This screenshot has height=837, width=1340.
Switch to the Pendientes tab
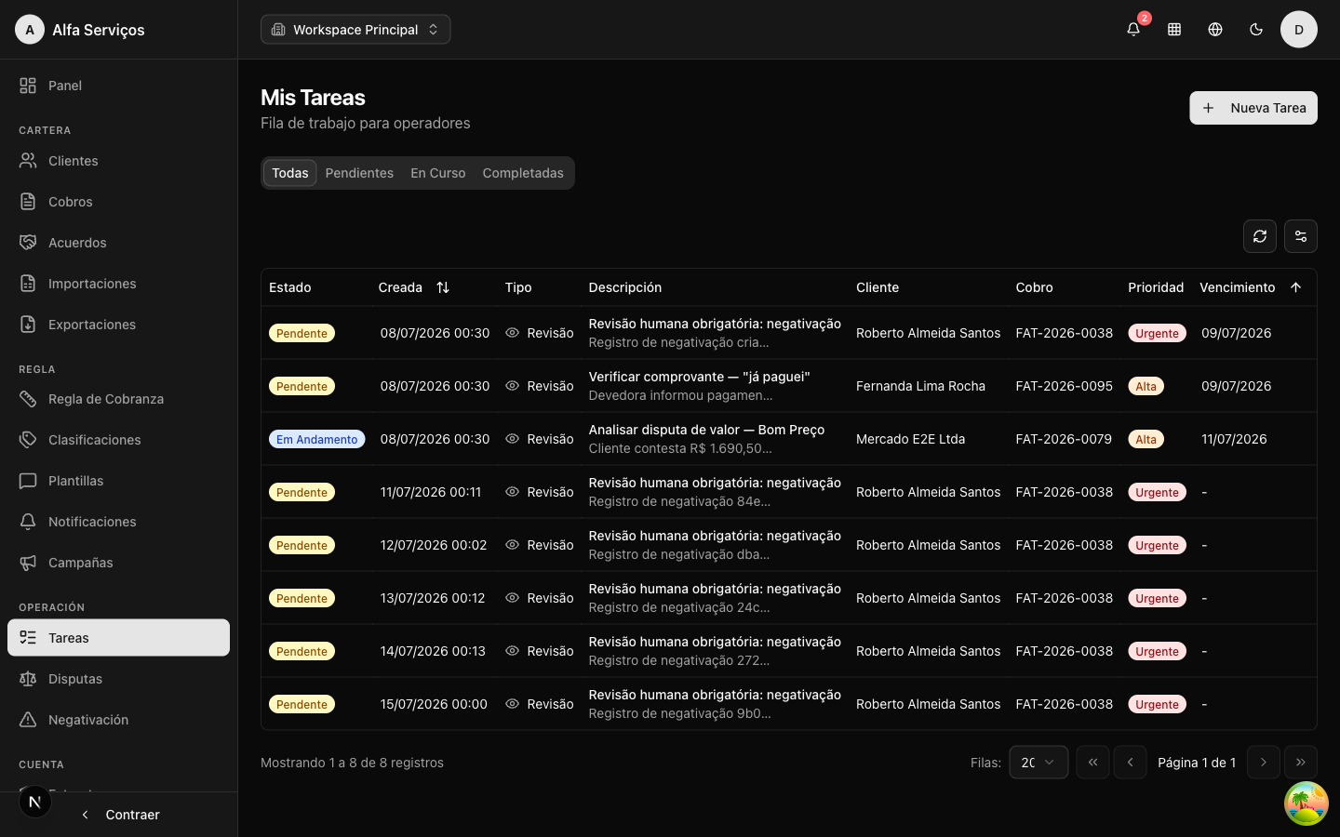[x=359, y=173]
